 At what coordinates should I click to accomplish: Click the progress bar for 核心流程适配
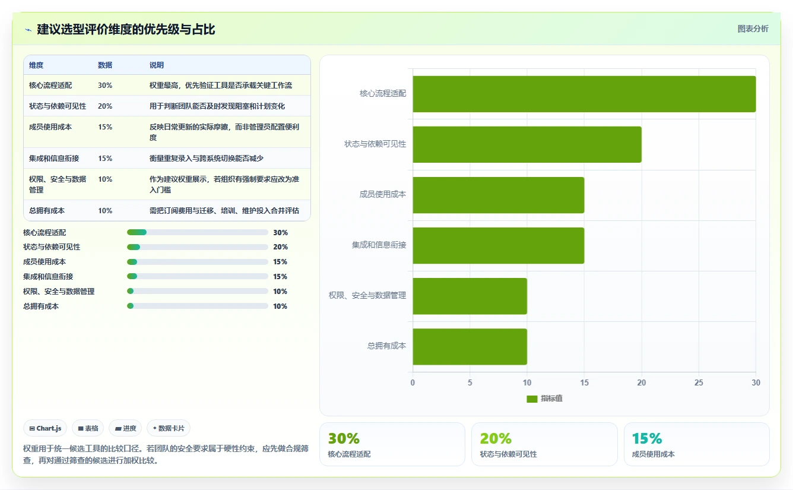(x=198, y=232)
